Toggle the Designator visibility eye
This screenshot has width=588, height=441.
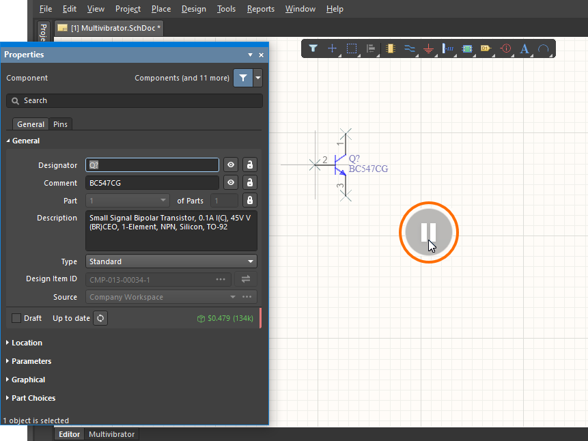tap(232, 165)
